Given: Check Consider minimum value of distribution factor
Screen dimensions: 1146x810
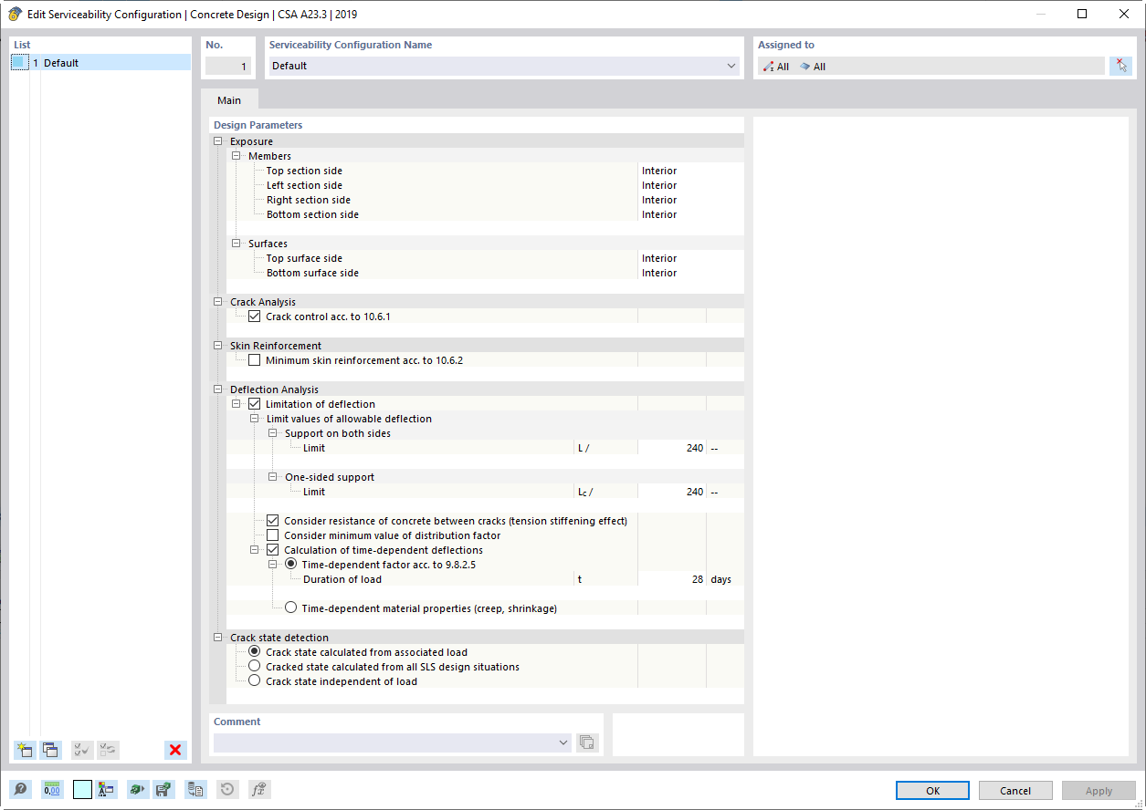Looking at the screenshot, I should click(x=272, y=535).
